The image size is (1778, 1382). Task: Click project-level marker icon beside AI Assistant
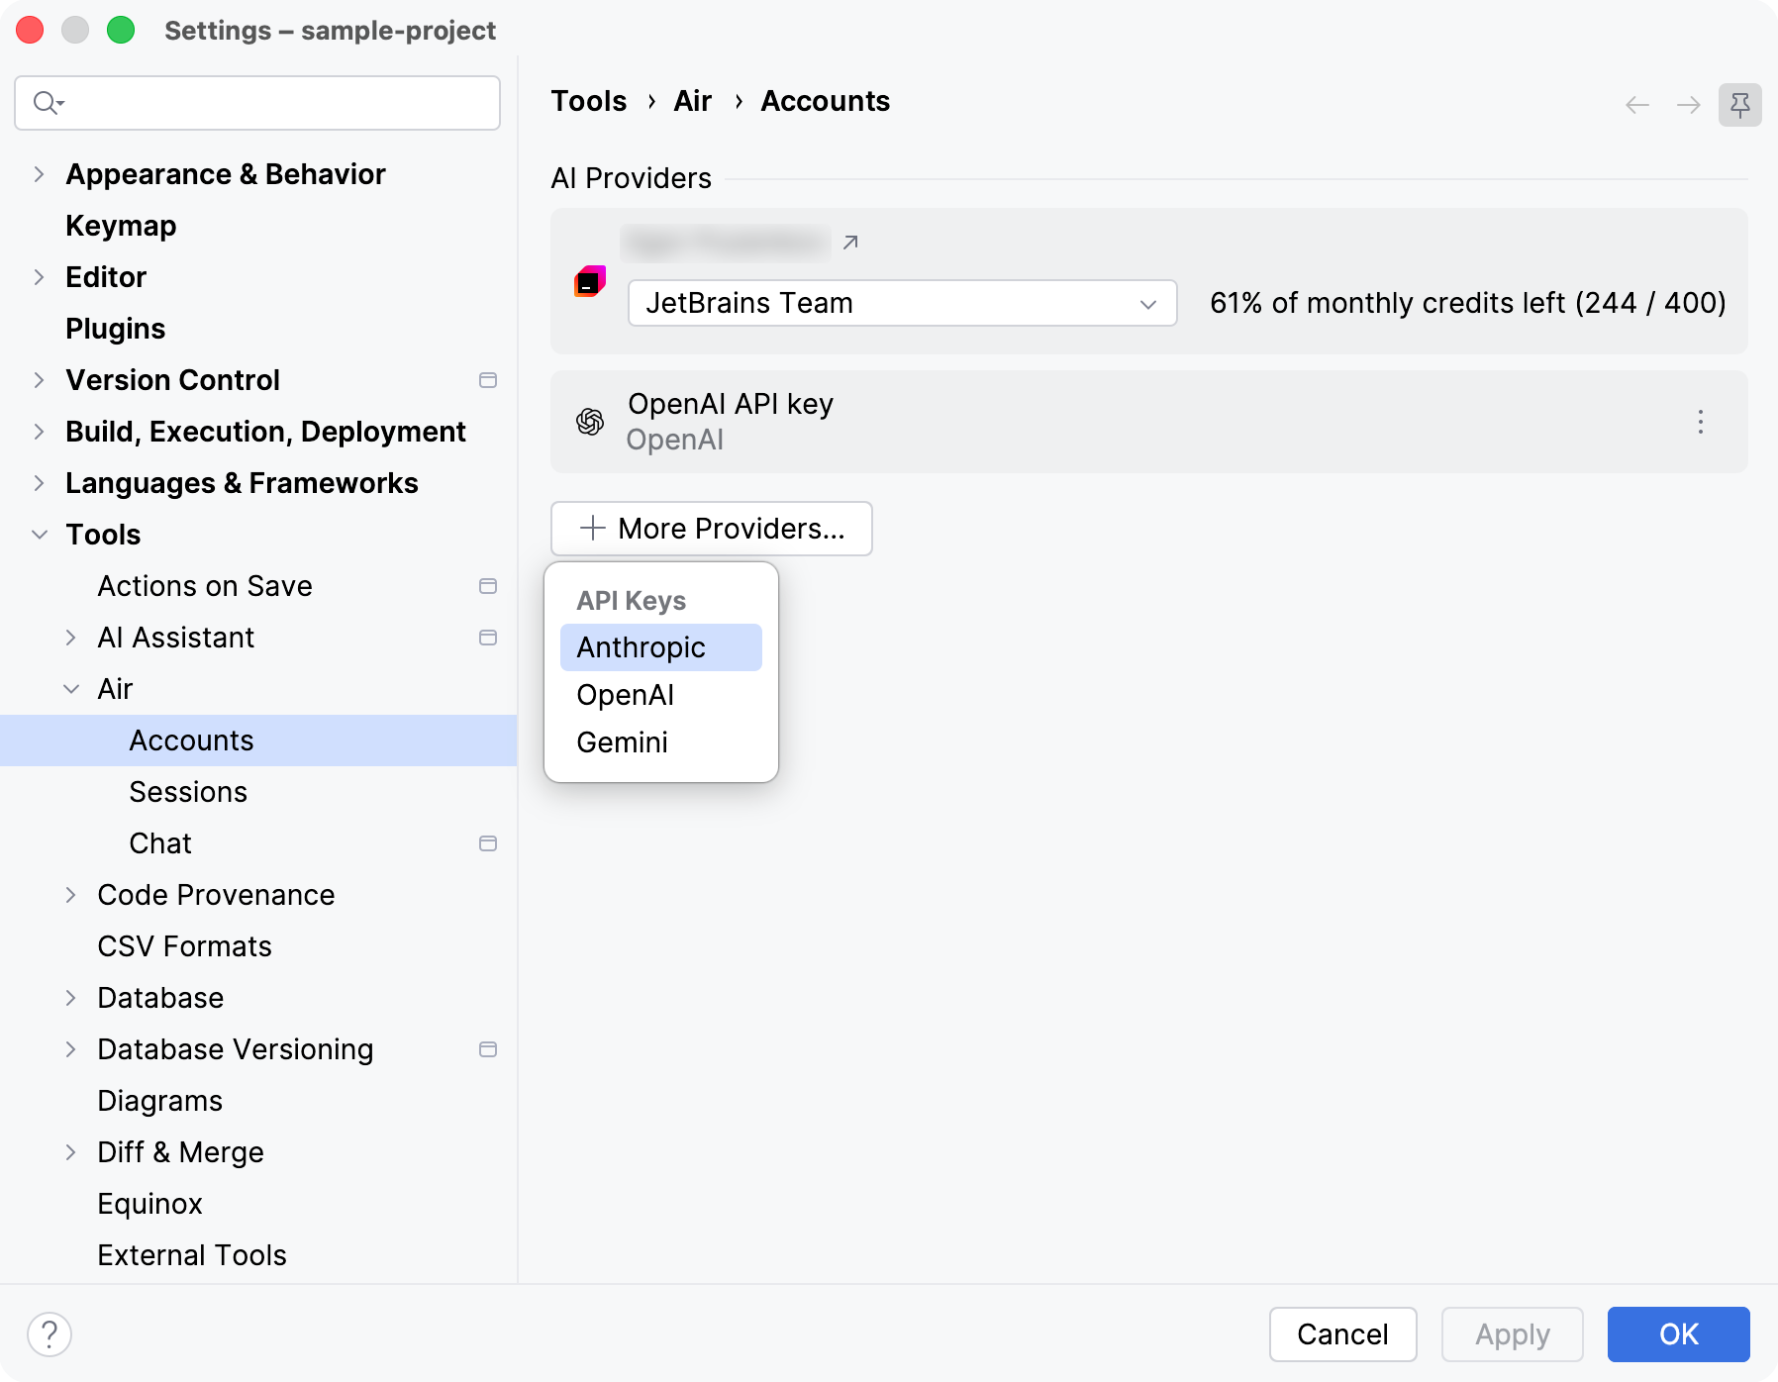(x=488, y=638)
